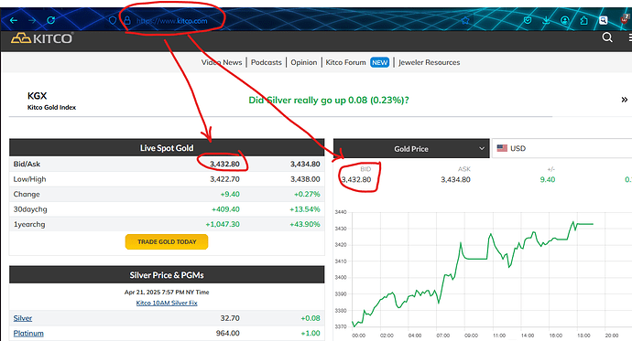Bookmark this page with the star icon
The image size is (632, 341).
click(x=465, y=20)
